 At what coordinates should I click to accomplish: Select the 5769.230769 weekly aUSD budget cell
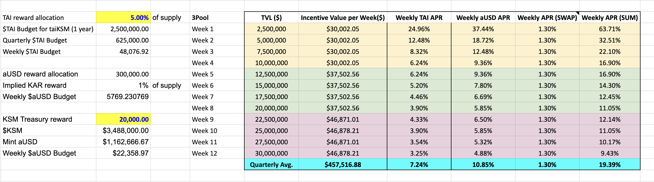tap(127, 97)
